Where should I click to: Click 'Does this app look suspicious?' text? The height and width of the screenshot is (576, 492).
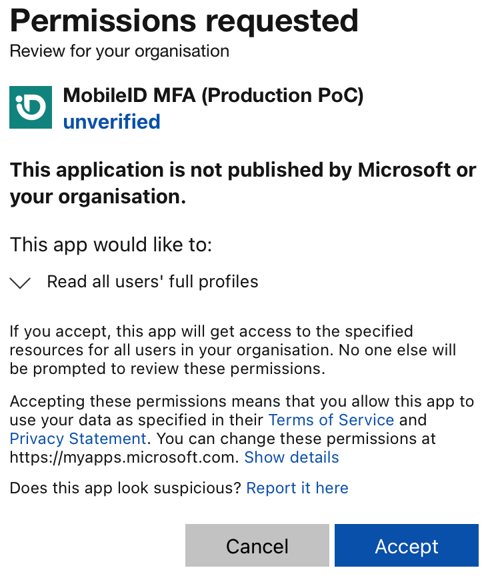(125, 488)
